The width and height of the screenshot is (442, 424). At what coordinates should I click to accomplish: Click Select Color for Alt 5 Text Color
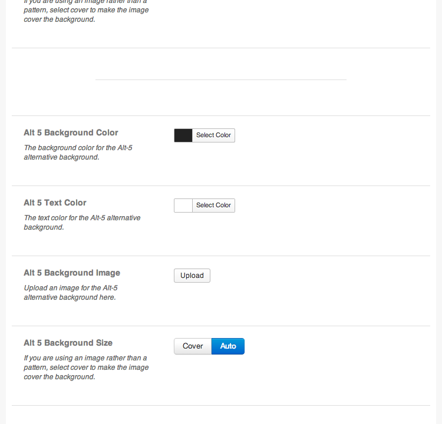(x=214, y=206)
